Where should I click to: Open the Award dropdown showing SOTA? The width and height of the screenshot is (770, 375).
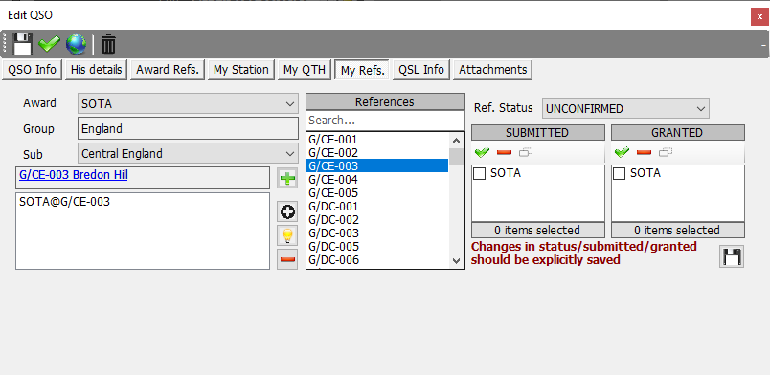tap(188, 104)
